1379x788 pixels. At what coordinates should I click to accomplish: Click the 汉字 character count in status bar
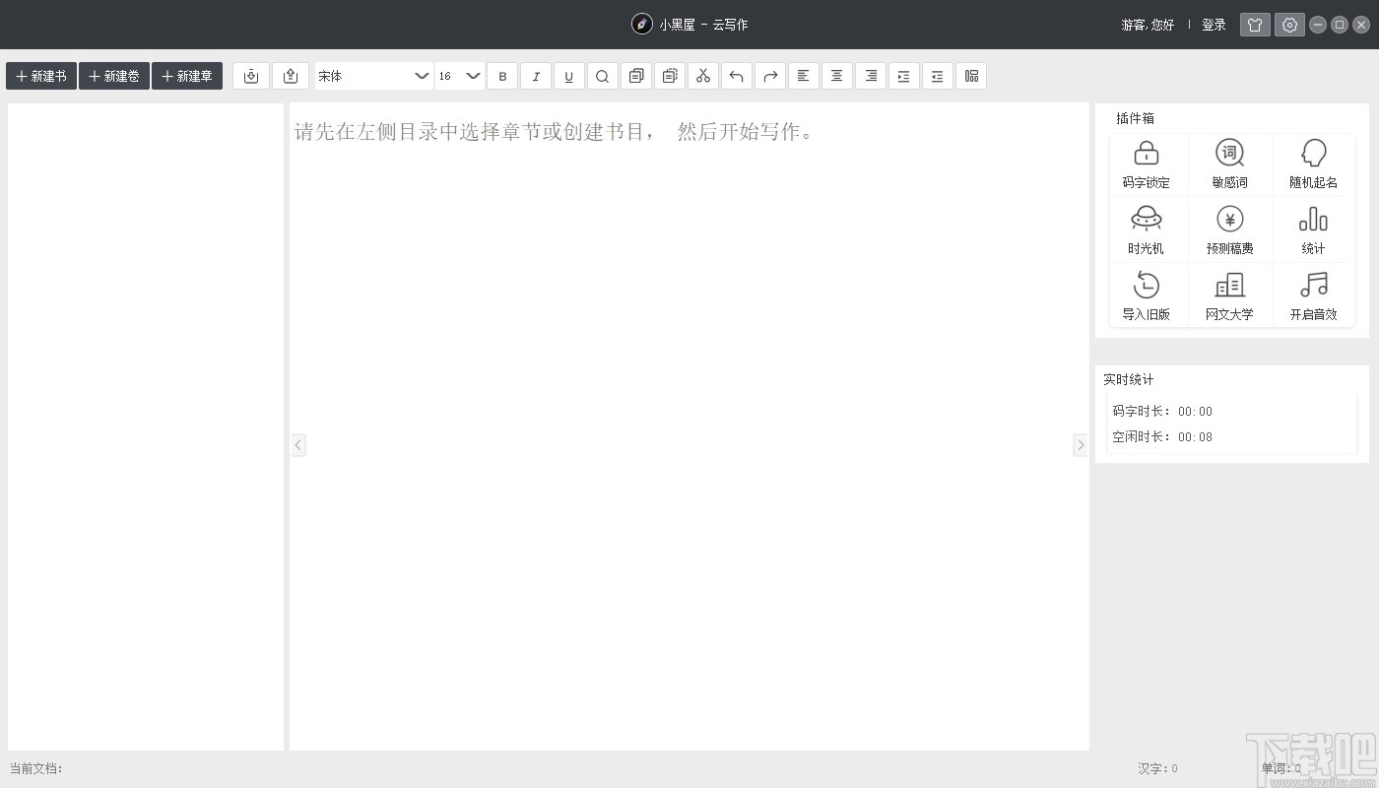click(x=1157, y=768)
